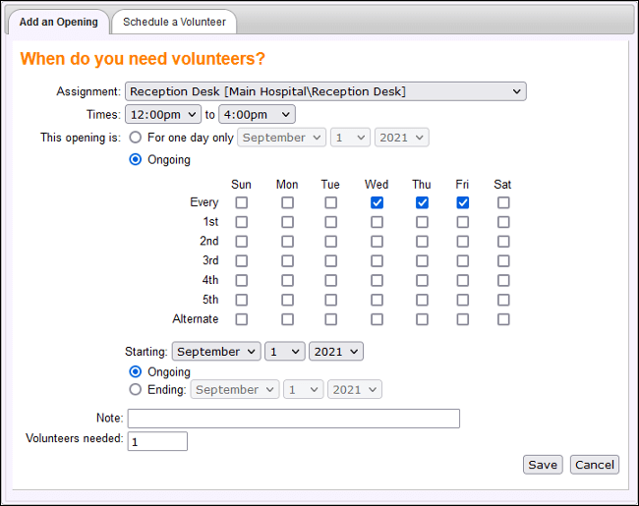Image resolution: width=639 pixels, height=506 pixels.
Task: Select the Add an Opening tab
Action: [58, 22]
